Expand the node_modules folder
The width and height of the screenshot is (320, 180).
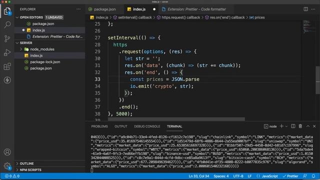[42, 49]
